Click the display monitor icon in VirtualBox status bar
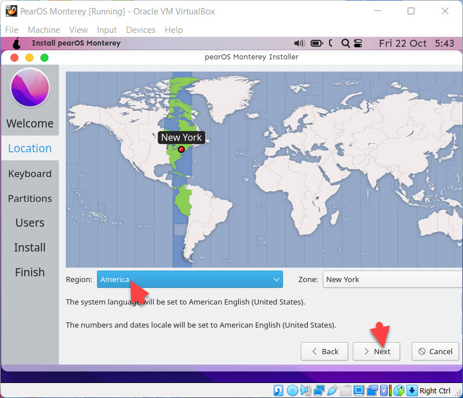Screen dimensions: 463x398 coord(359,391)
